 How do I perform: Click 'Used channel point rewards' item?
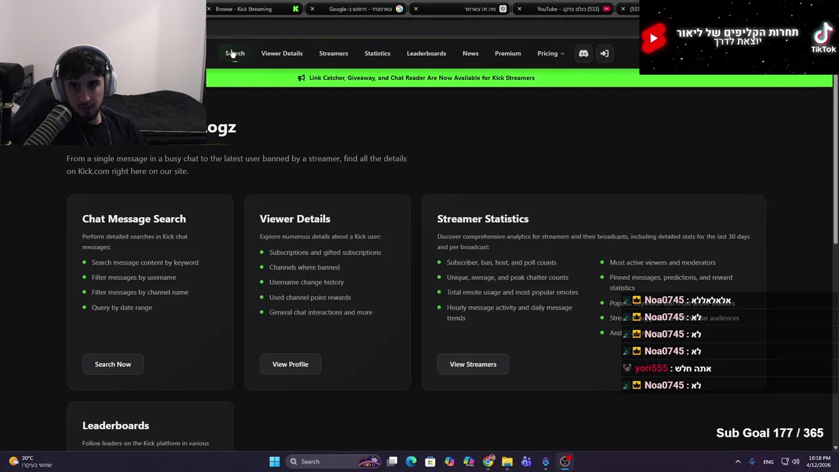tap(310, 298)
